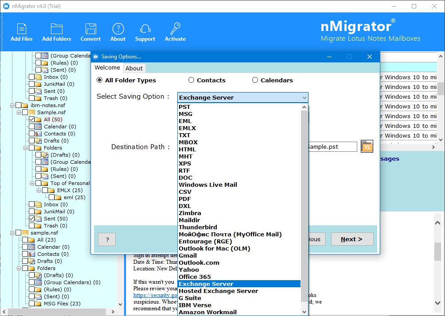
Task: Select the Contacts radio button
Action: 191,80
